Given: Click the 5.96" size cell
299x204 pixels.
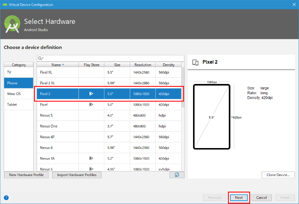Looking at the screenshot, I should 117,148.
